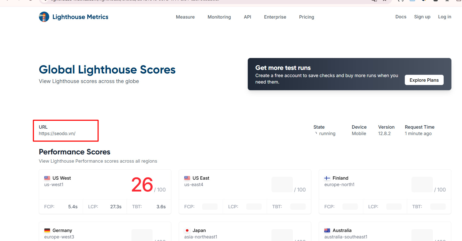Click the Version label

tap(386, 127)
